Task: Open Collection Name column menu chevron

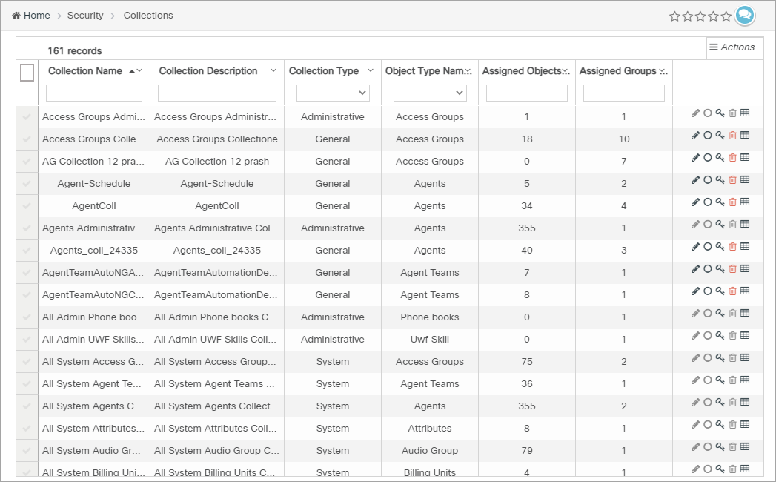Action: [x=139, y=71]
